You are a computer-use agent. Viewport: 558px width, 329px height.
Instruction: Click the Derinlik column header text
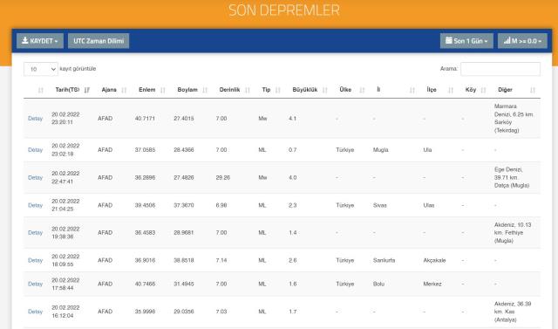click(x=229, y=90)
